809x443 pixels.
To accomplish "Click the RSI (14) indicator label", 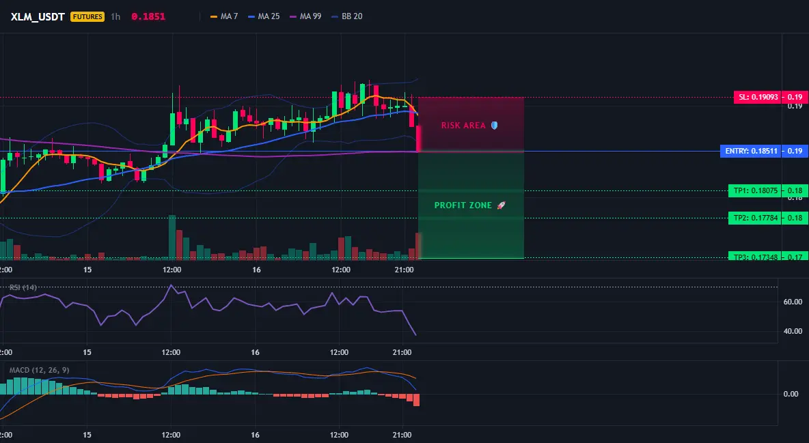I will point(23,287).
